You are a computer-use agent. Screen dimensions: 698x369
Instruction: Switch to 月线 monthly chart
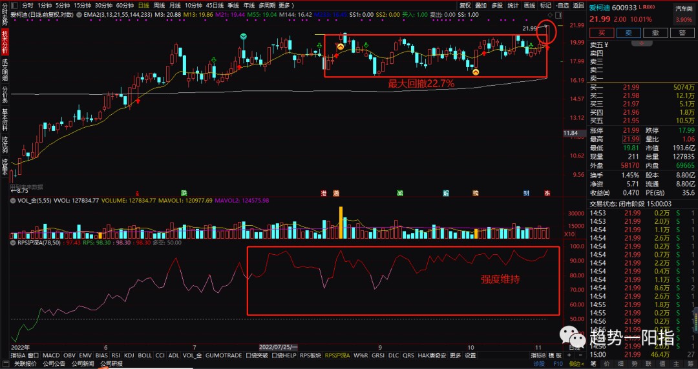coord(174,5)
